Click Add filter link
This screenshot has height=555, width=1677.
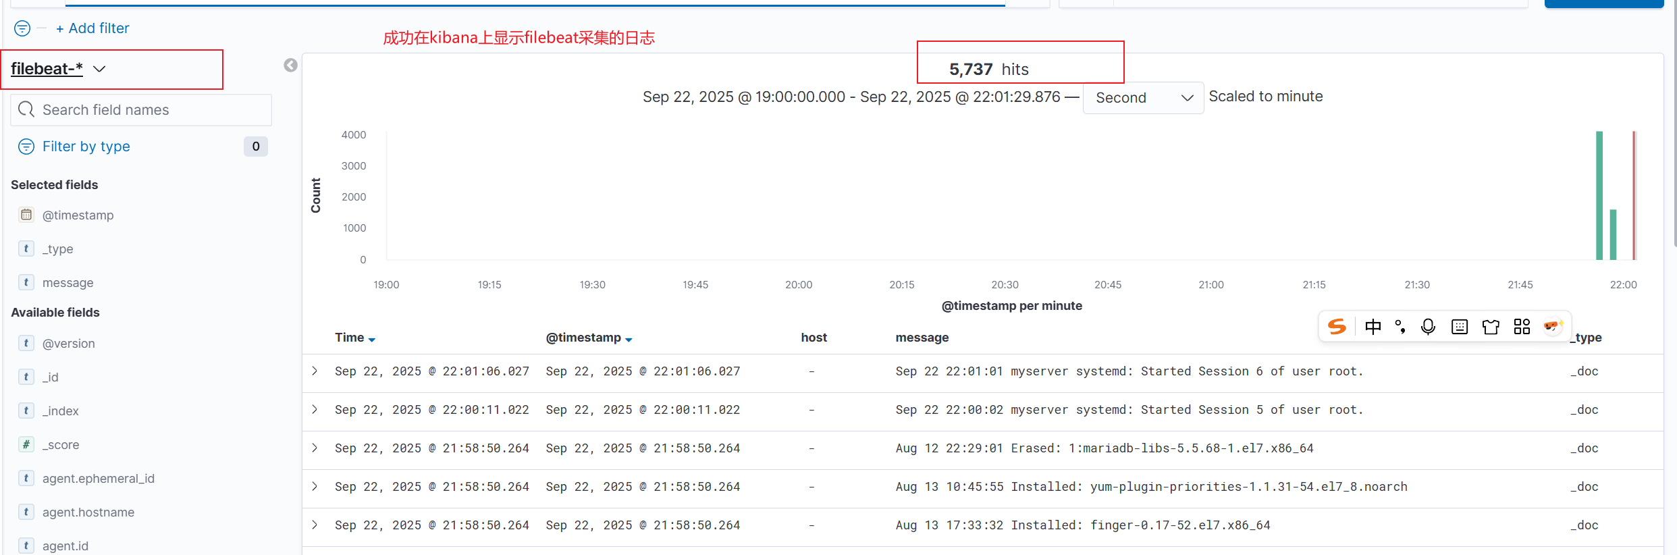pos(92,28)
